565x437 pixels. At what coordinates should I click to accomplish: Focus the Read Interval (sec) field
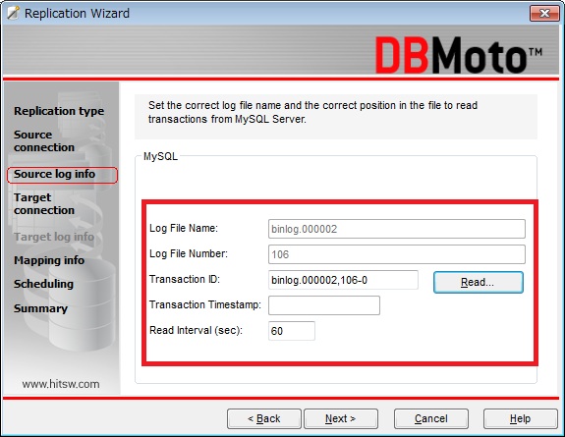point(292,331)
